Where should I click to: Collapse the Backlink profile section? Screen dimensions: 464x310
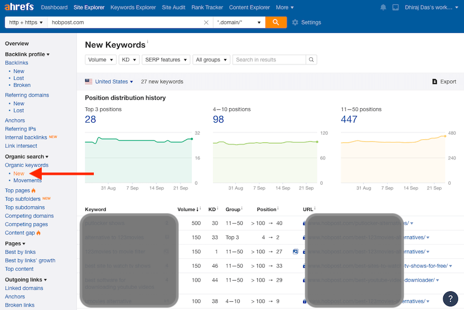click(x=27, y=54)
